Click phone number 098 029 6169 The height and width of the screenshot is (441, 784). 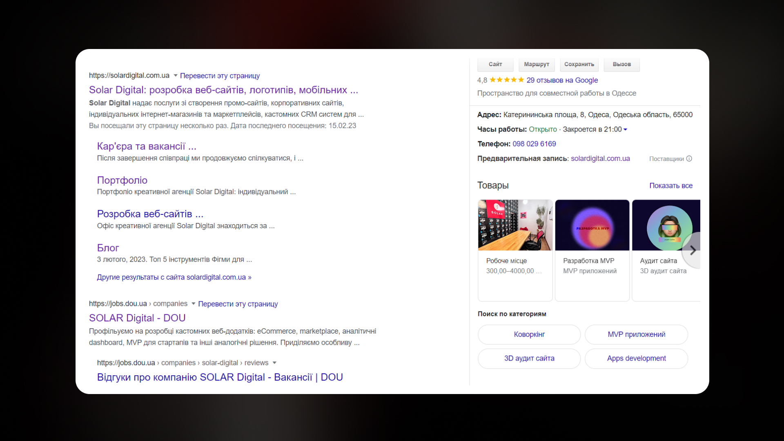(534, 144)
